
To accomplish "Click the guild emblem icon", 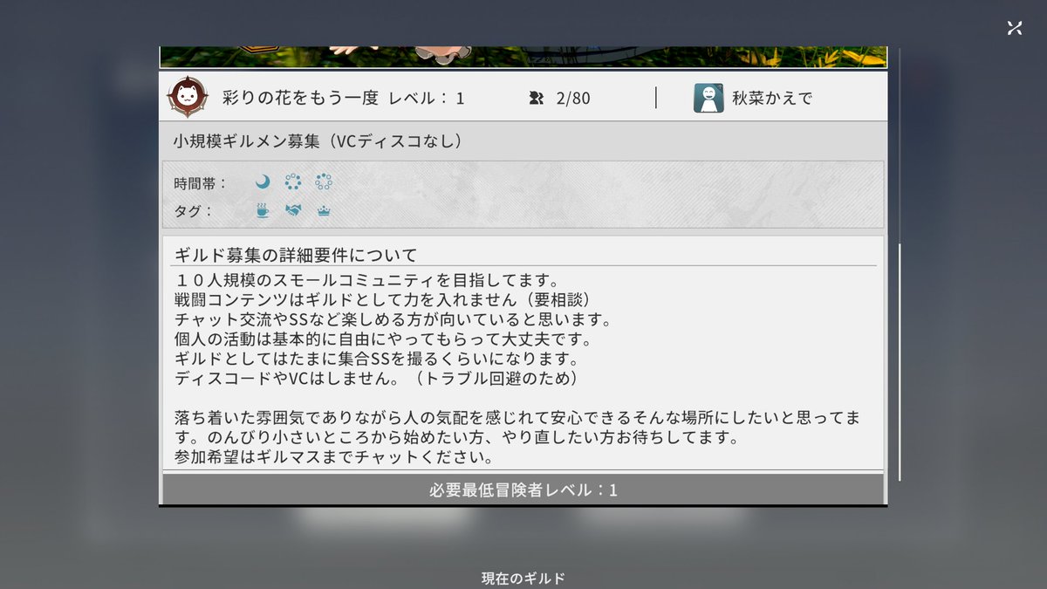I will 187,97.
